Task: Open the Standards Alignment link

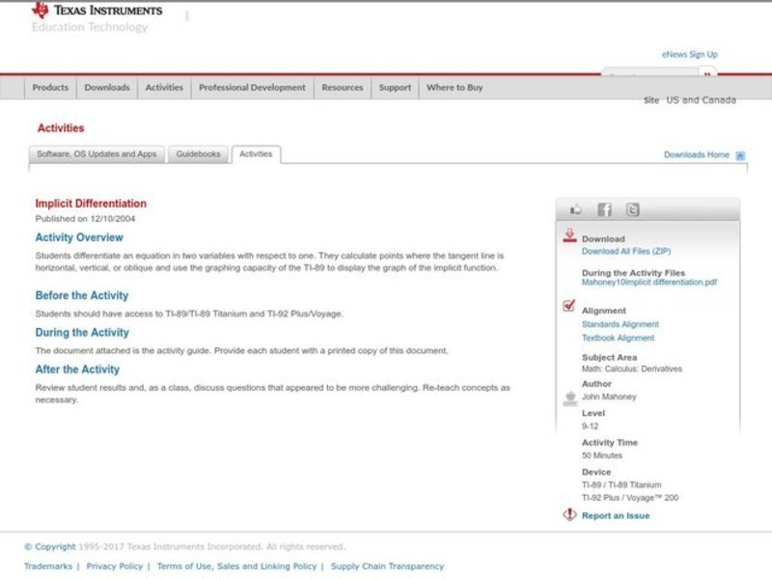Action: tap(620, 325)
